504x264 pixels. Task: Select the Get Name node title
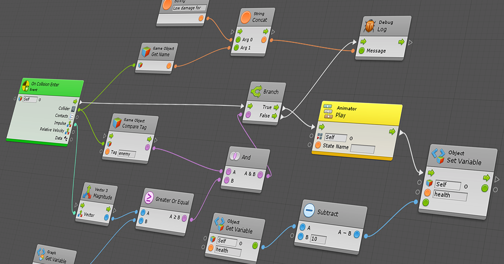coord(160,54)
